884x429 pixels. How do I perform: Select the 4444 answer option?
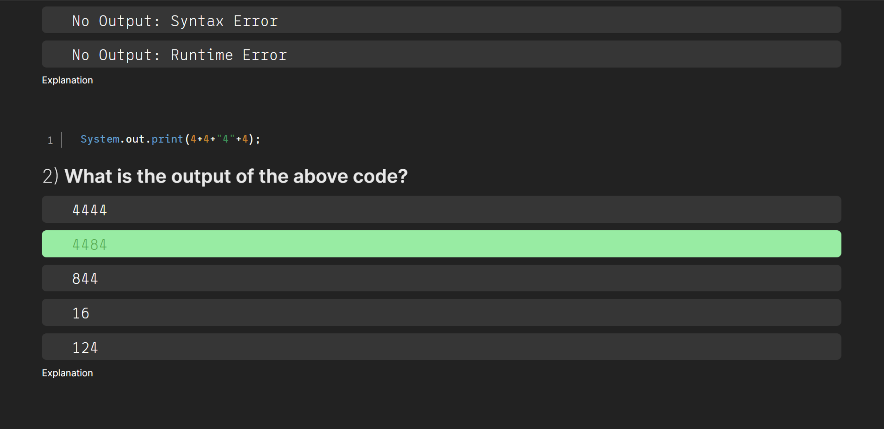pos(441,209)
